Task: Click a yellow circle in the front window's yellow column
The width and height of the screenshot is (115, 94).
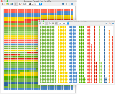Action: [x=62, y=43]
